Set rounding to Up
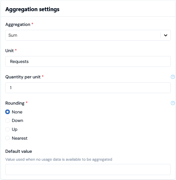This screenshot has height=180, width=176. [x=8, y=129]
